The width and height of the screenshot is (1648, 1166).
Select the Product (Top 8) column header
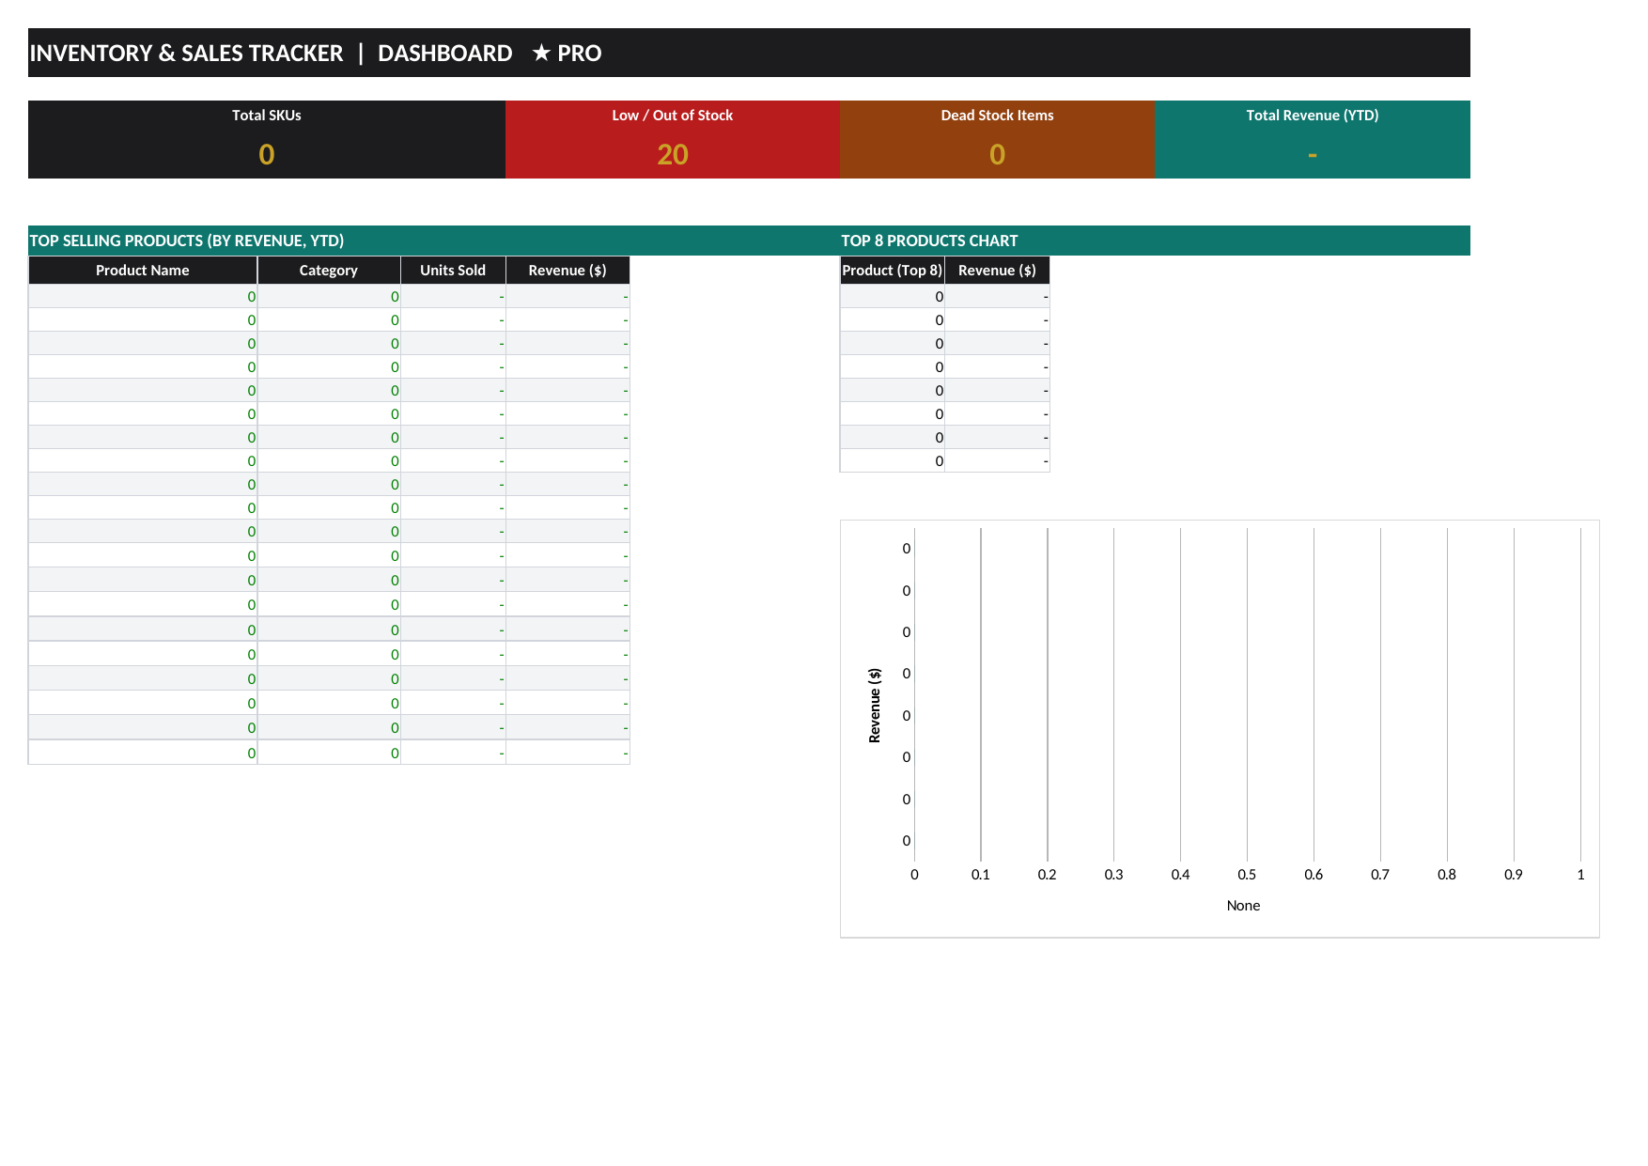[892, 271]
